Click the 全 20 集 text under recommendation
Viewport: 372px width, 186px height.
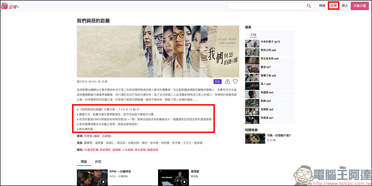(272, 140)
